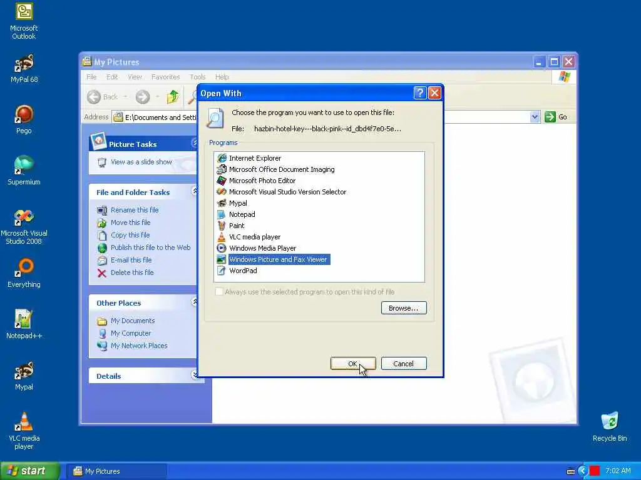Open Microsoft Visual Studio 2008 shortcut

pos(24,227)
